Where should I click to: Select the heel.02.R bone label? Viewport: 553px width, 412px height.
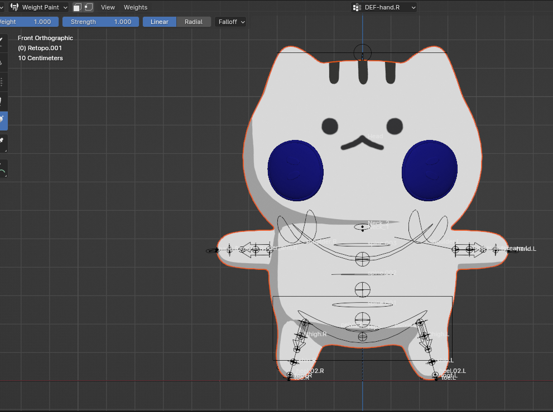pos(310,371)
